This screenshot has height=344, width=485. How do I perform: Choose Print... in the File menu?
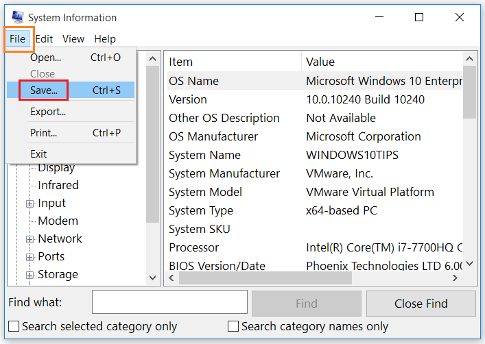coord(71,133)
